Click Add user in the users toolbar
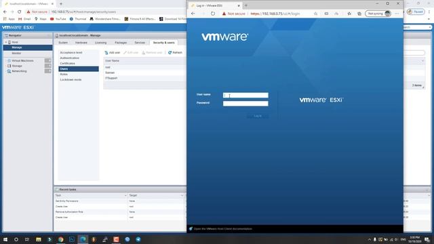The height and width of the screenshot is (244, 434). click(113, 53)
